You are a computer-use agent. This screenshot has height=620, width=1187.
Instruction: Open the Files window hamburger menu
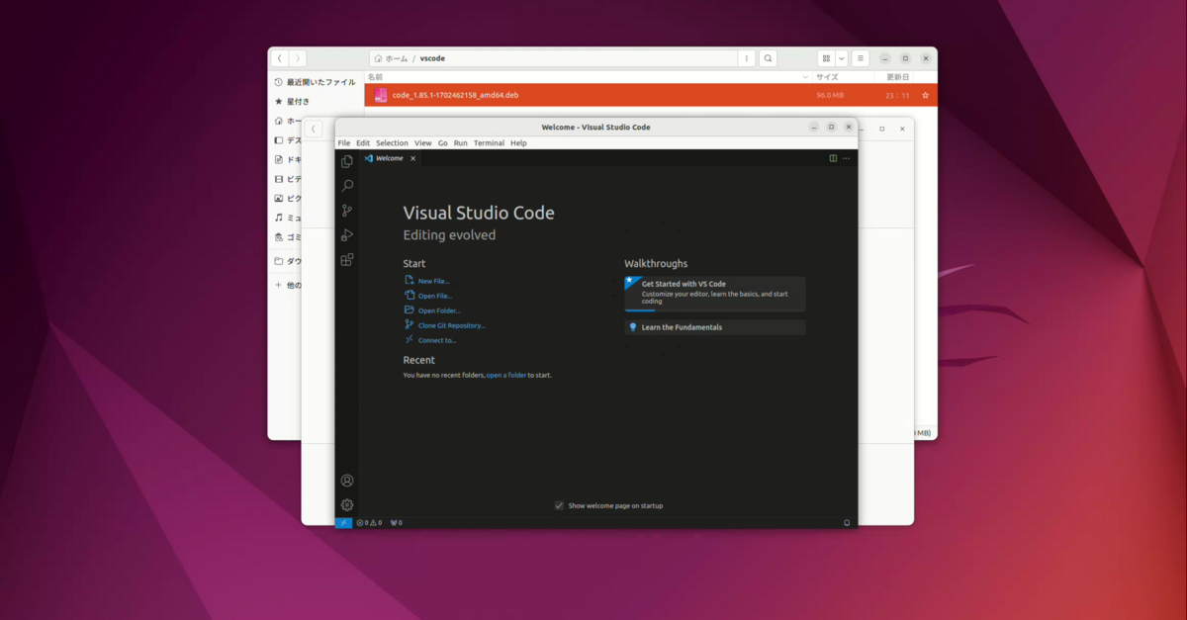[861, 58]
